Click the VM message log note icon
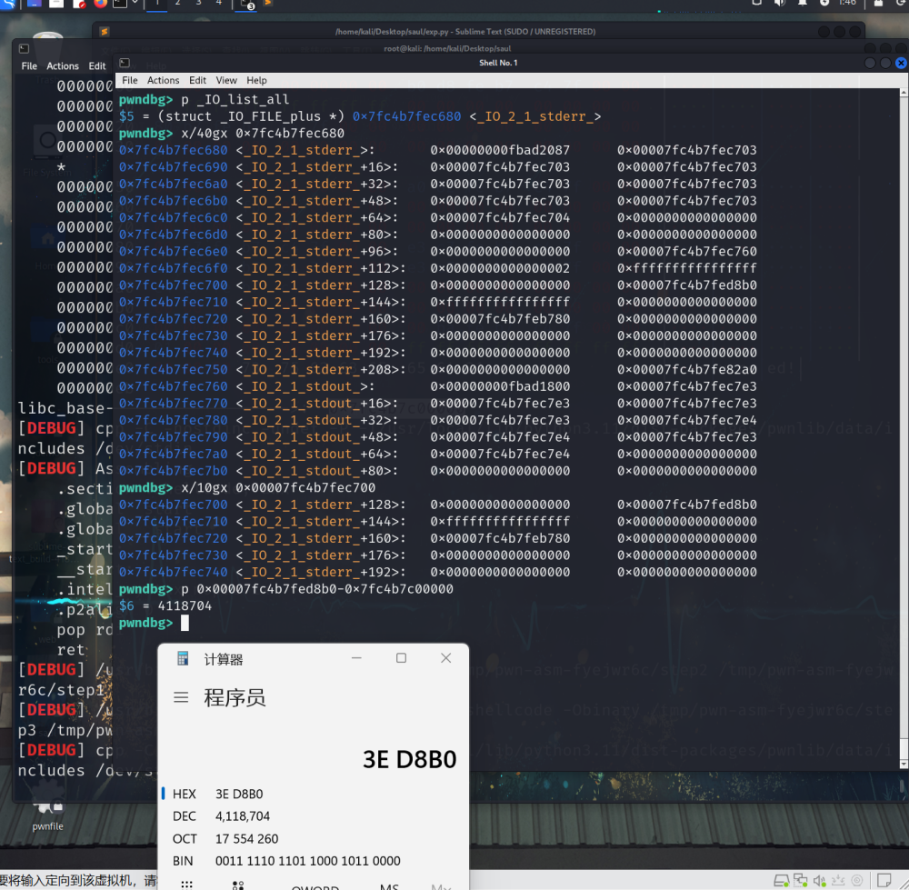Viewport: 909px width, 890px height. [884, 881]
